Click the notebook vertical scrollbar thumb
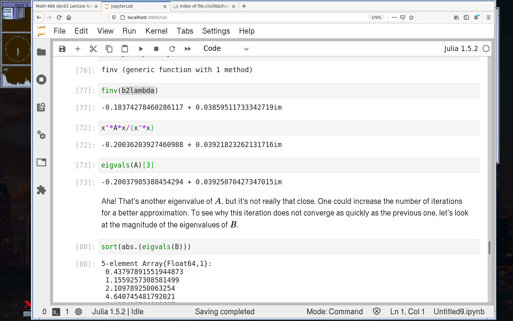The height and width of the screenshot is (321, 513). point(489,248)
